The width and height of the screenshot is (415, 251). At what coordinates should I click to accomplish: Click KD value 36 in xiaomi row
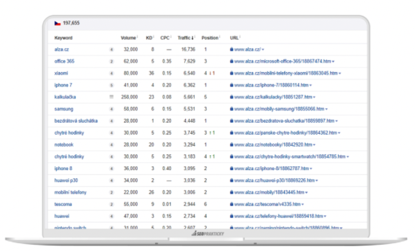click(151, 73)
